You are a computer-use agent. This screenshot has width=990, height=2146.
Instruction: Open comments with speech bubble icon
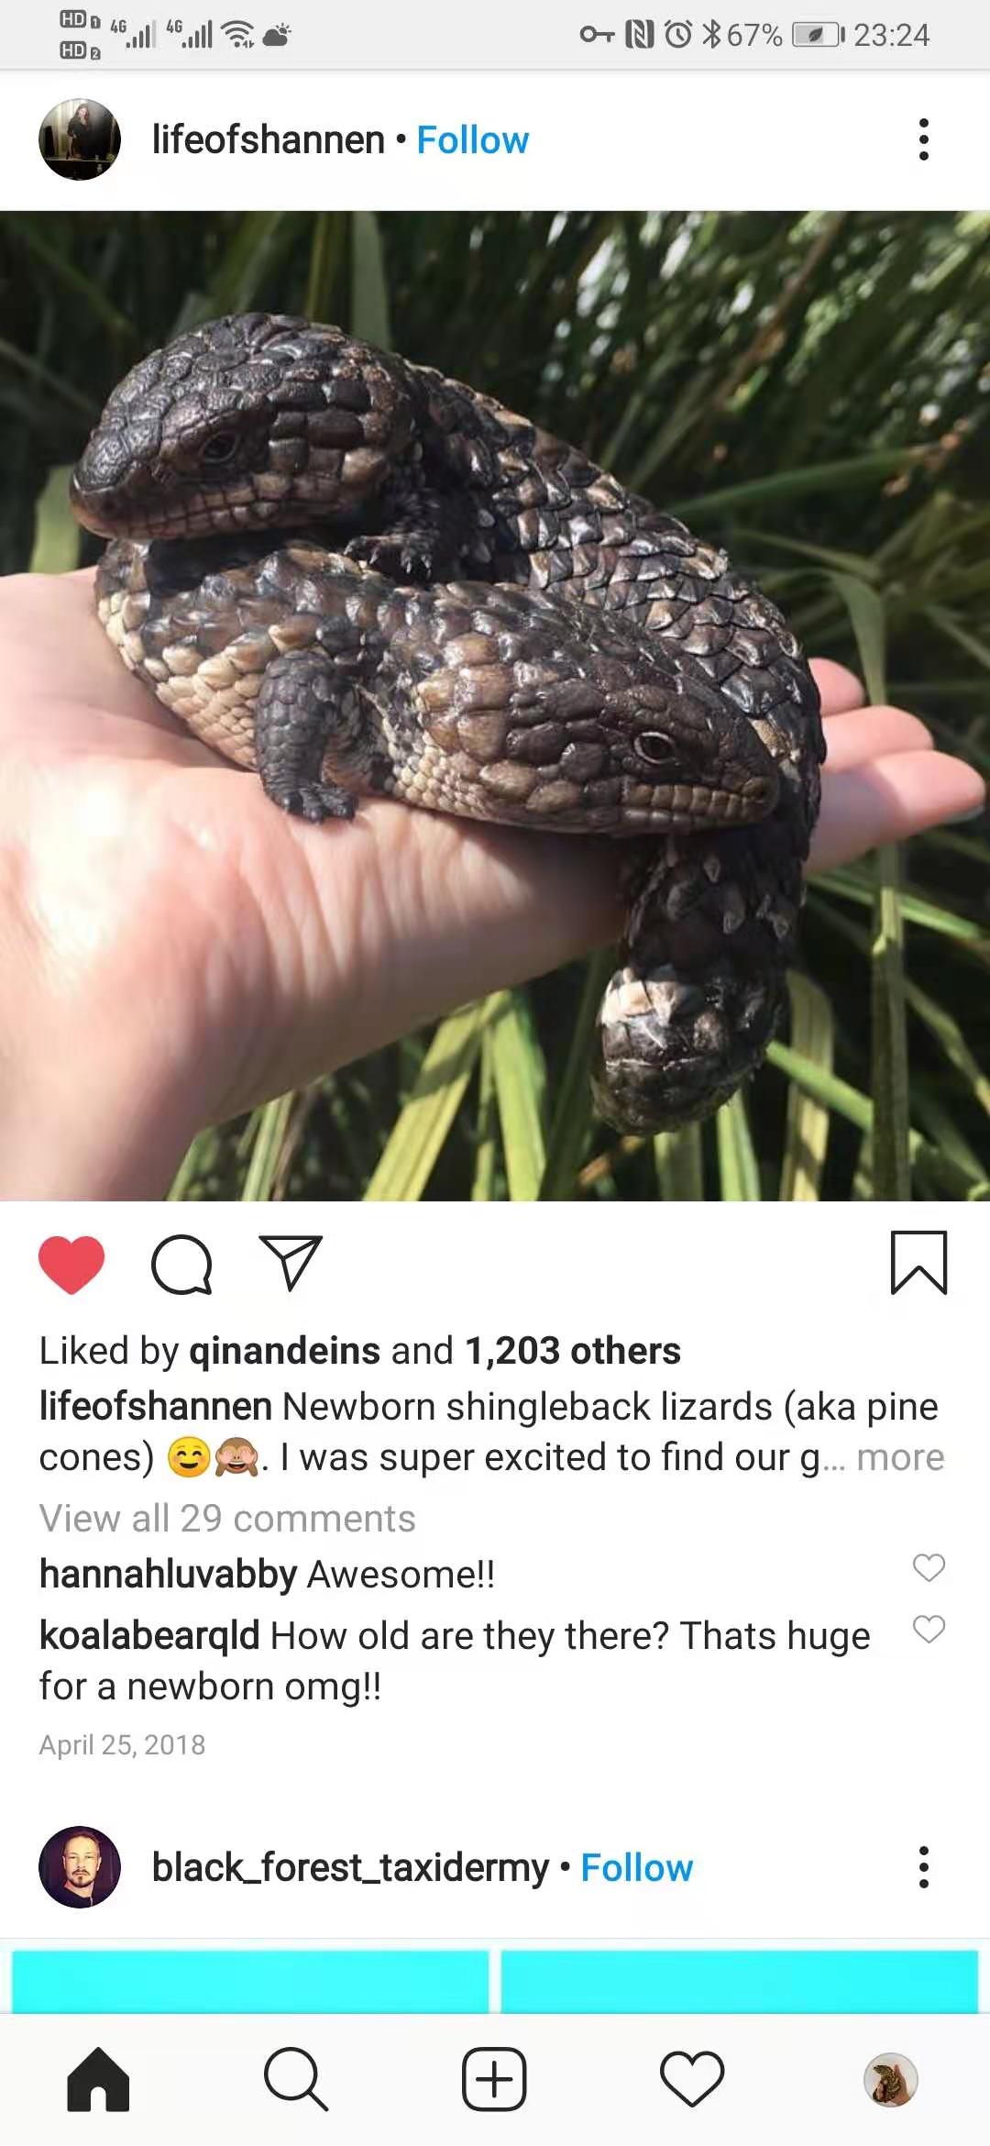coord(181,1265)
